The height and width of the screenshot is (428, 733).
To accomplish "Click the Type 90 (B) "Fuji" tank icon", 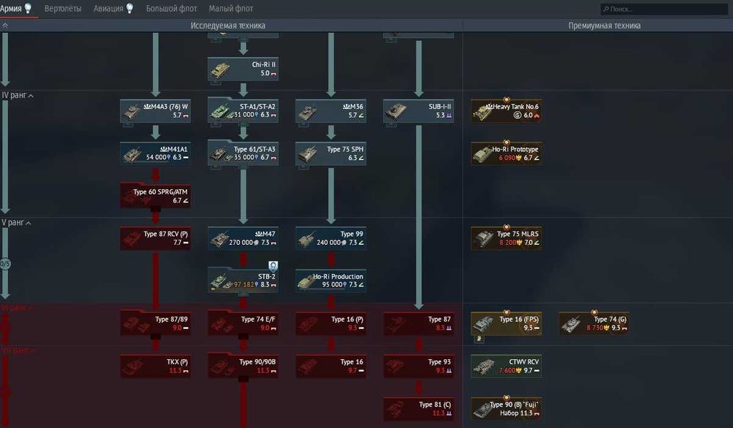I will click(x=482, y=409).
